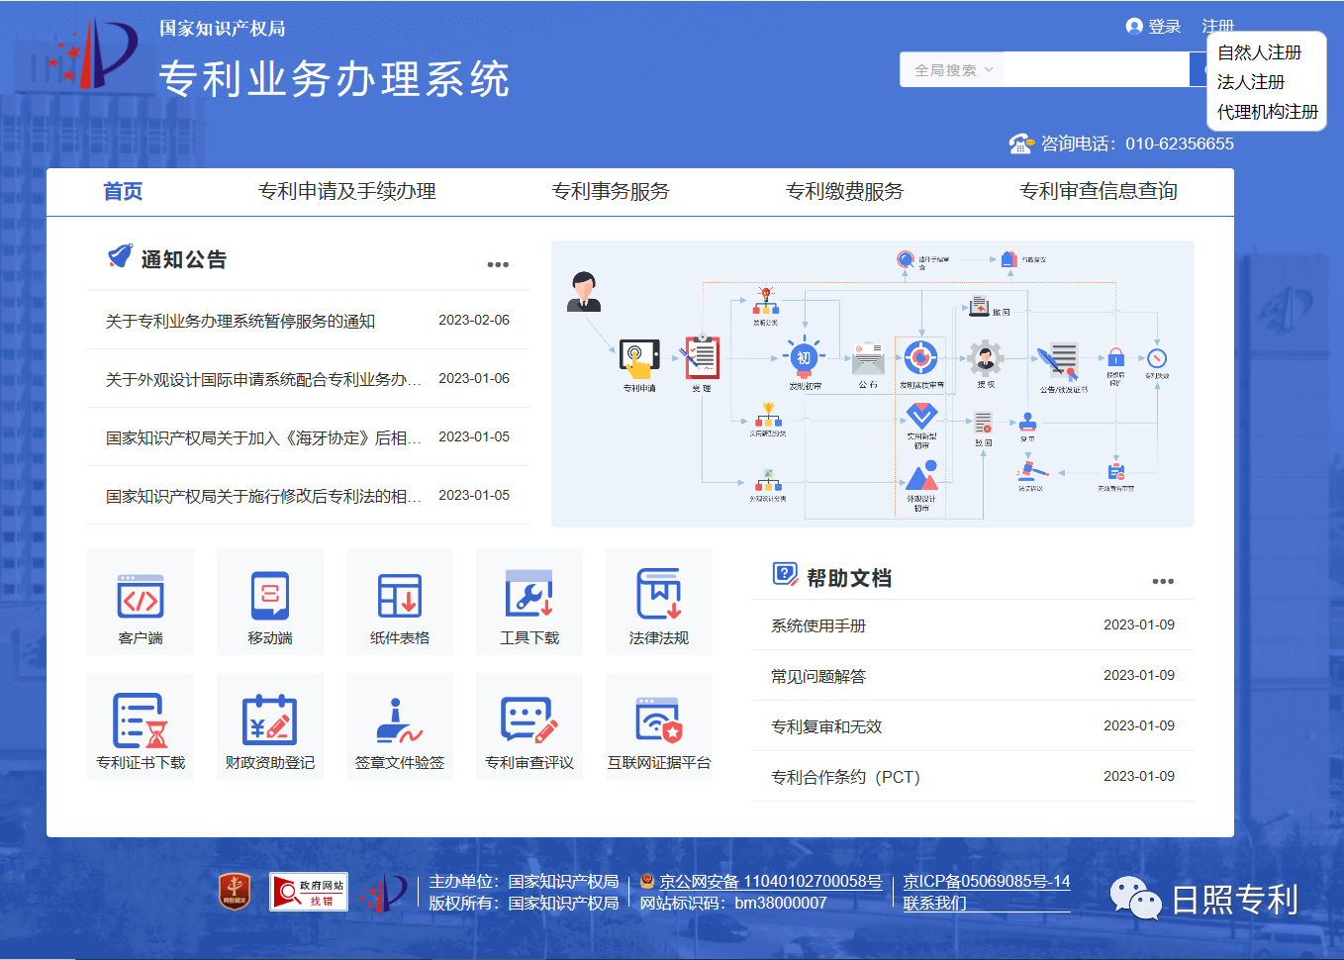Open the 专利申请及手续办理 menu
Image resolution: width=1344 pixels, height=960 pixels.
[346, 192]
